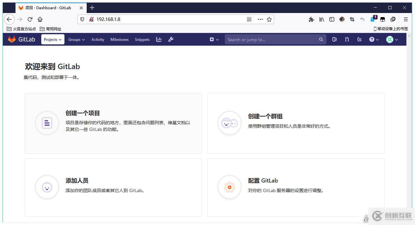Viewport: 415px width, 225px height.
Task: Open the Projects dropdown menu
Action: click(52, 39)
